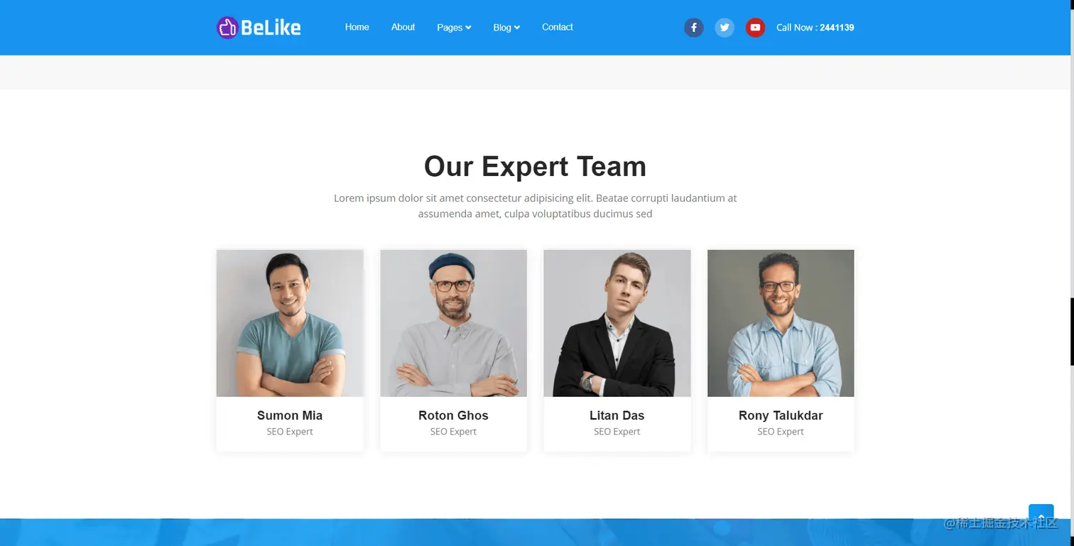Click the Litan Das name heading
Image resolution: width=1074 pixels, height=546 pixels.
[617, 415]
